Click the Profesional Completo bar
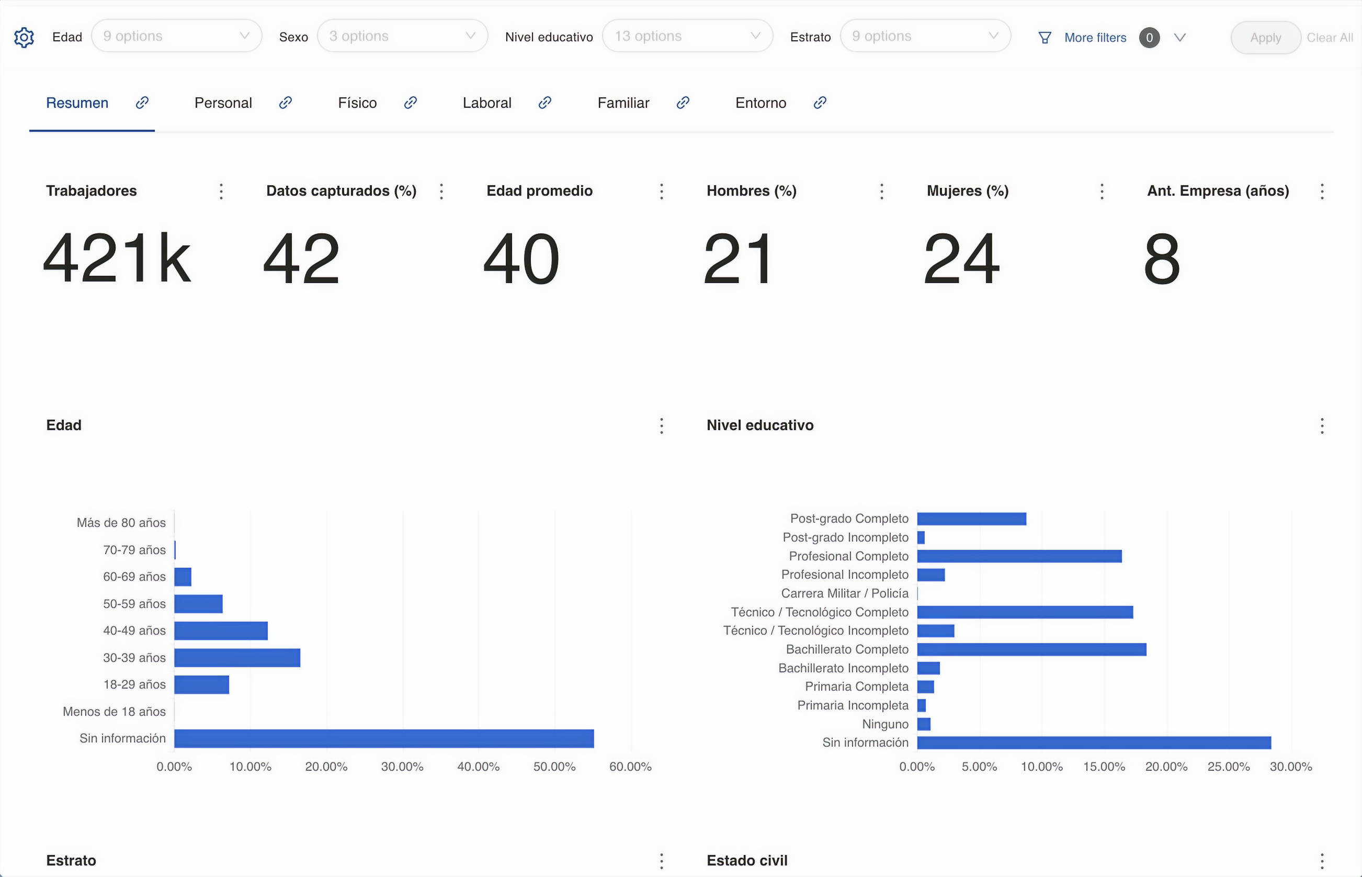 1019,556
